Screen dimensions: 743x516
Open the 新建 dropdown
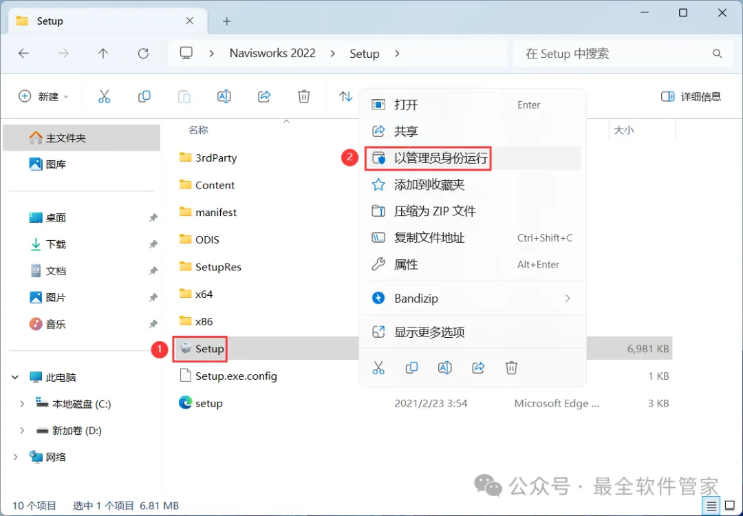pyautogui.click(x=43, y=96)
